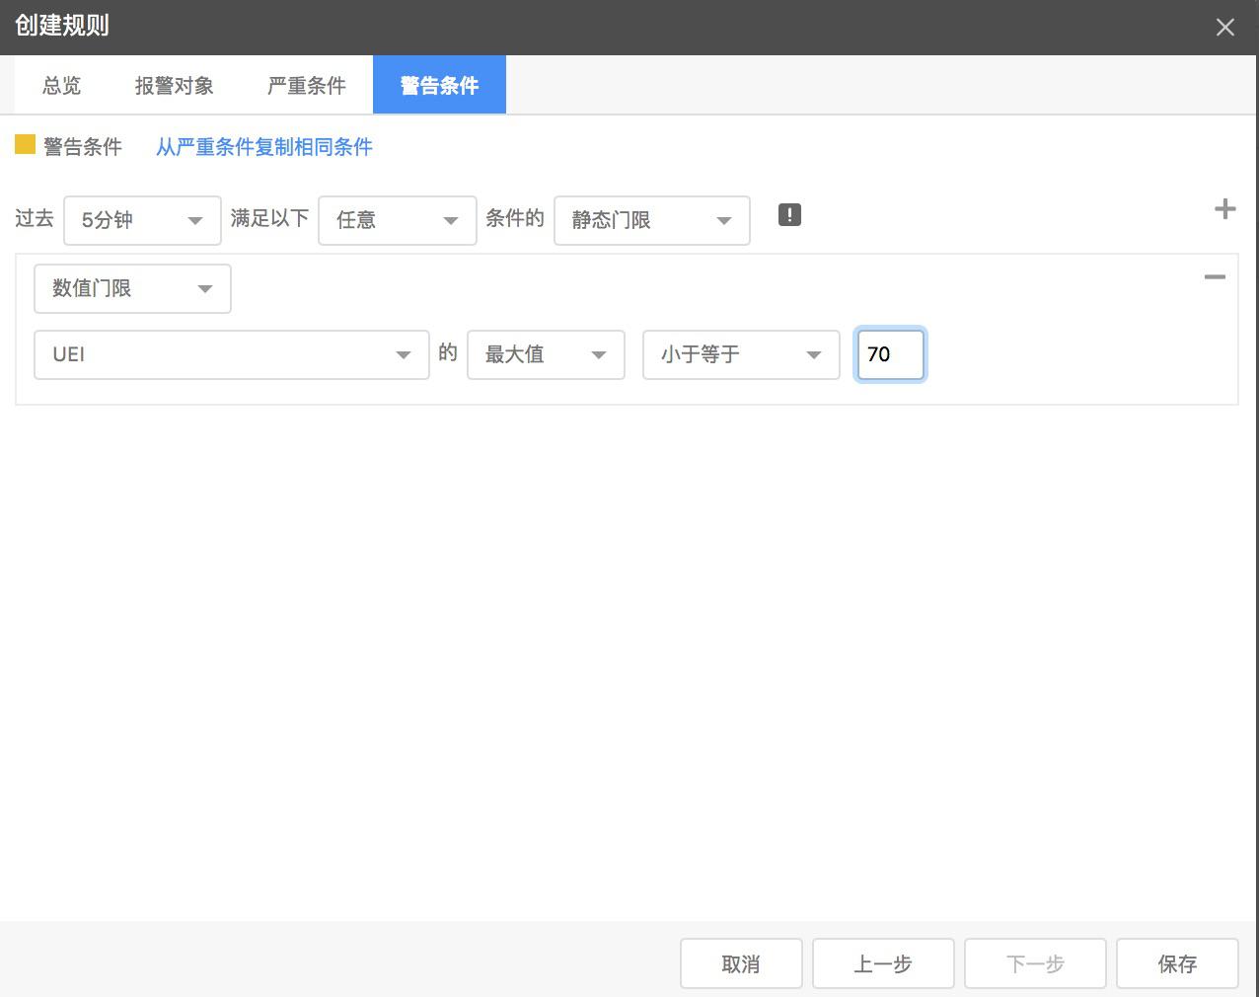Open the 报警对象 tab
The width and height of the screenshot is (1259, 997).
(174, 86)
